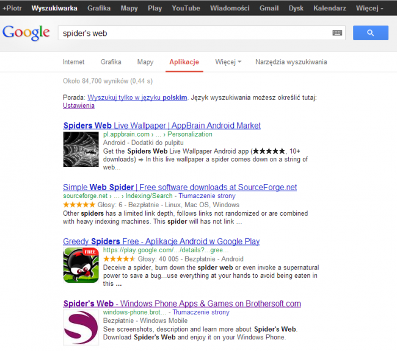Go to Grafika in the black top bar
The image size is (397, 351).
(99, 8)
